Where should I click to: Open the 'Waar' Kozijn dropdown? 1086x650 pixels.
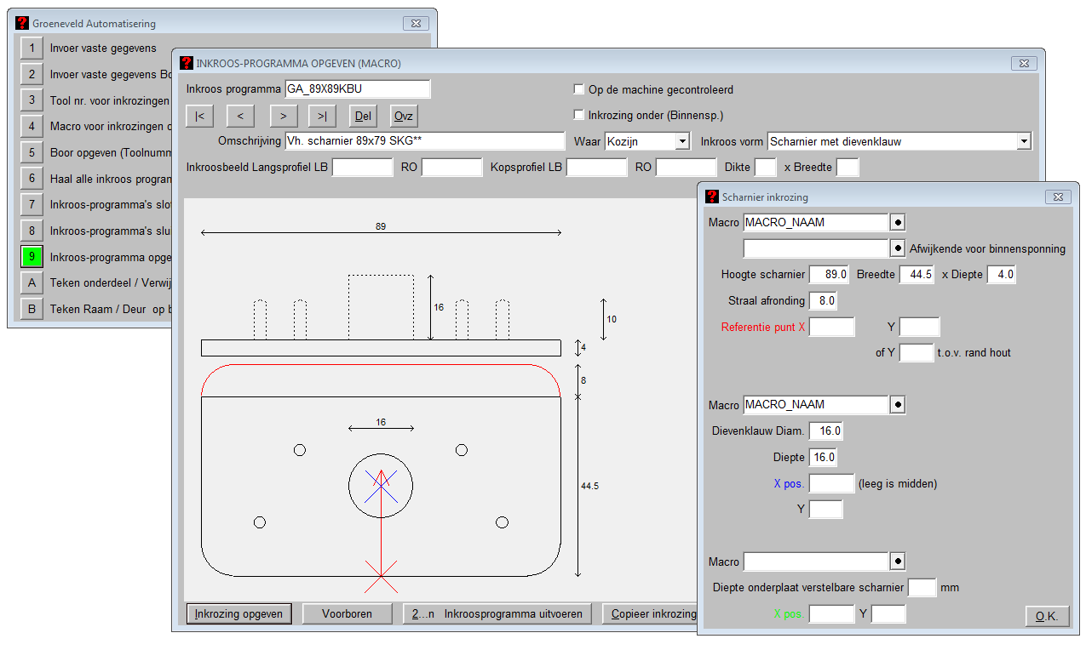tap(681, 141)
